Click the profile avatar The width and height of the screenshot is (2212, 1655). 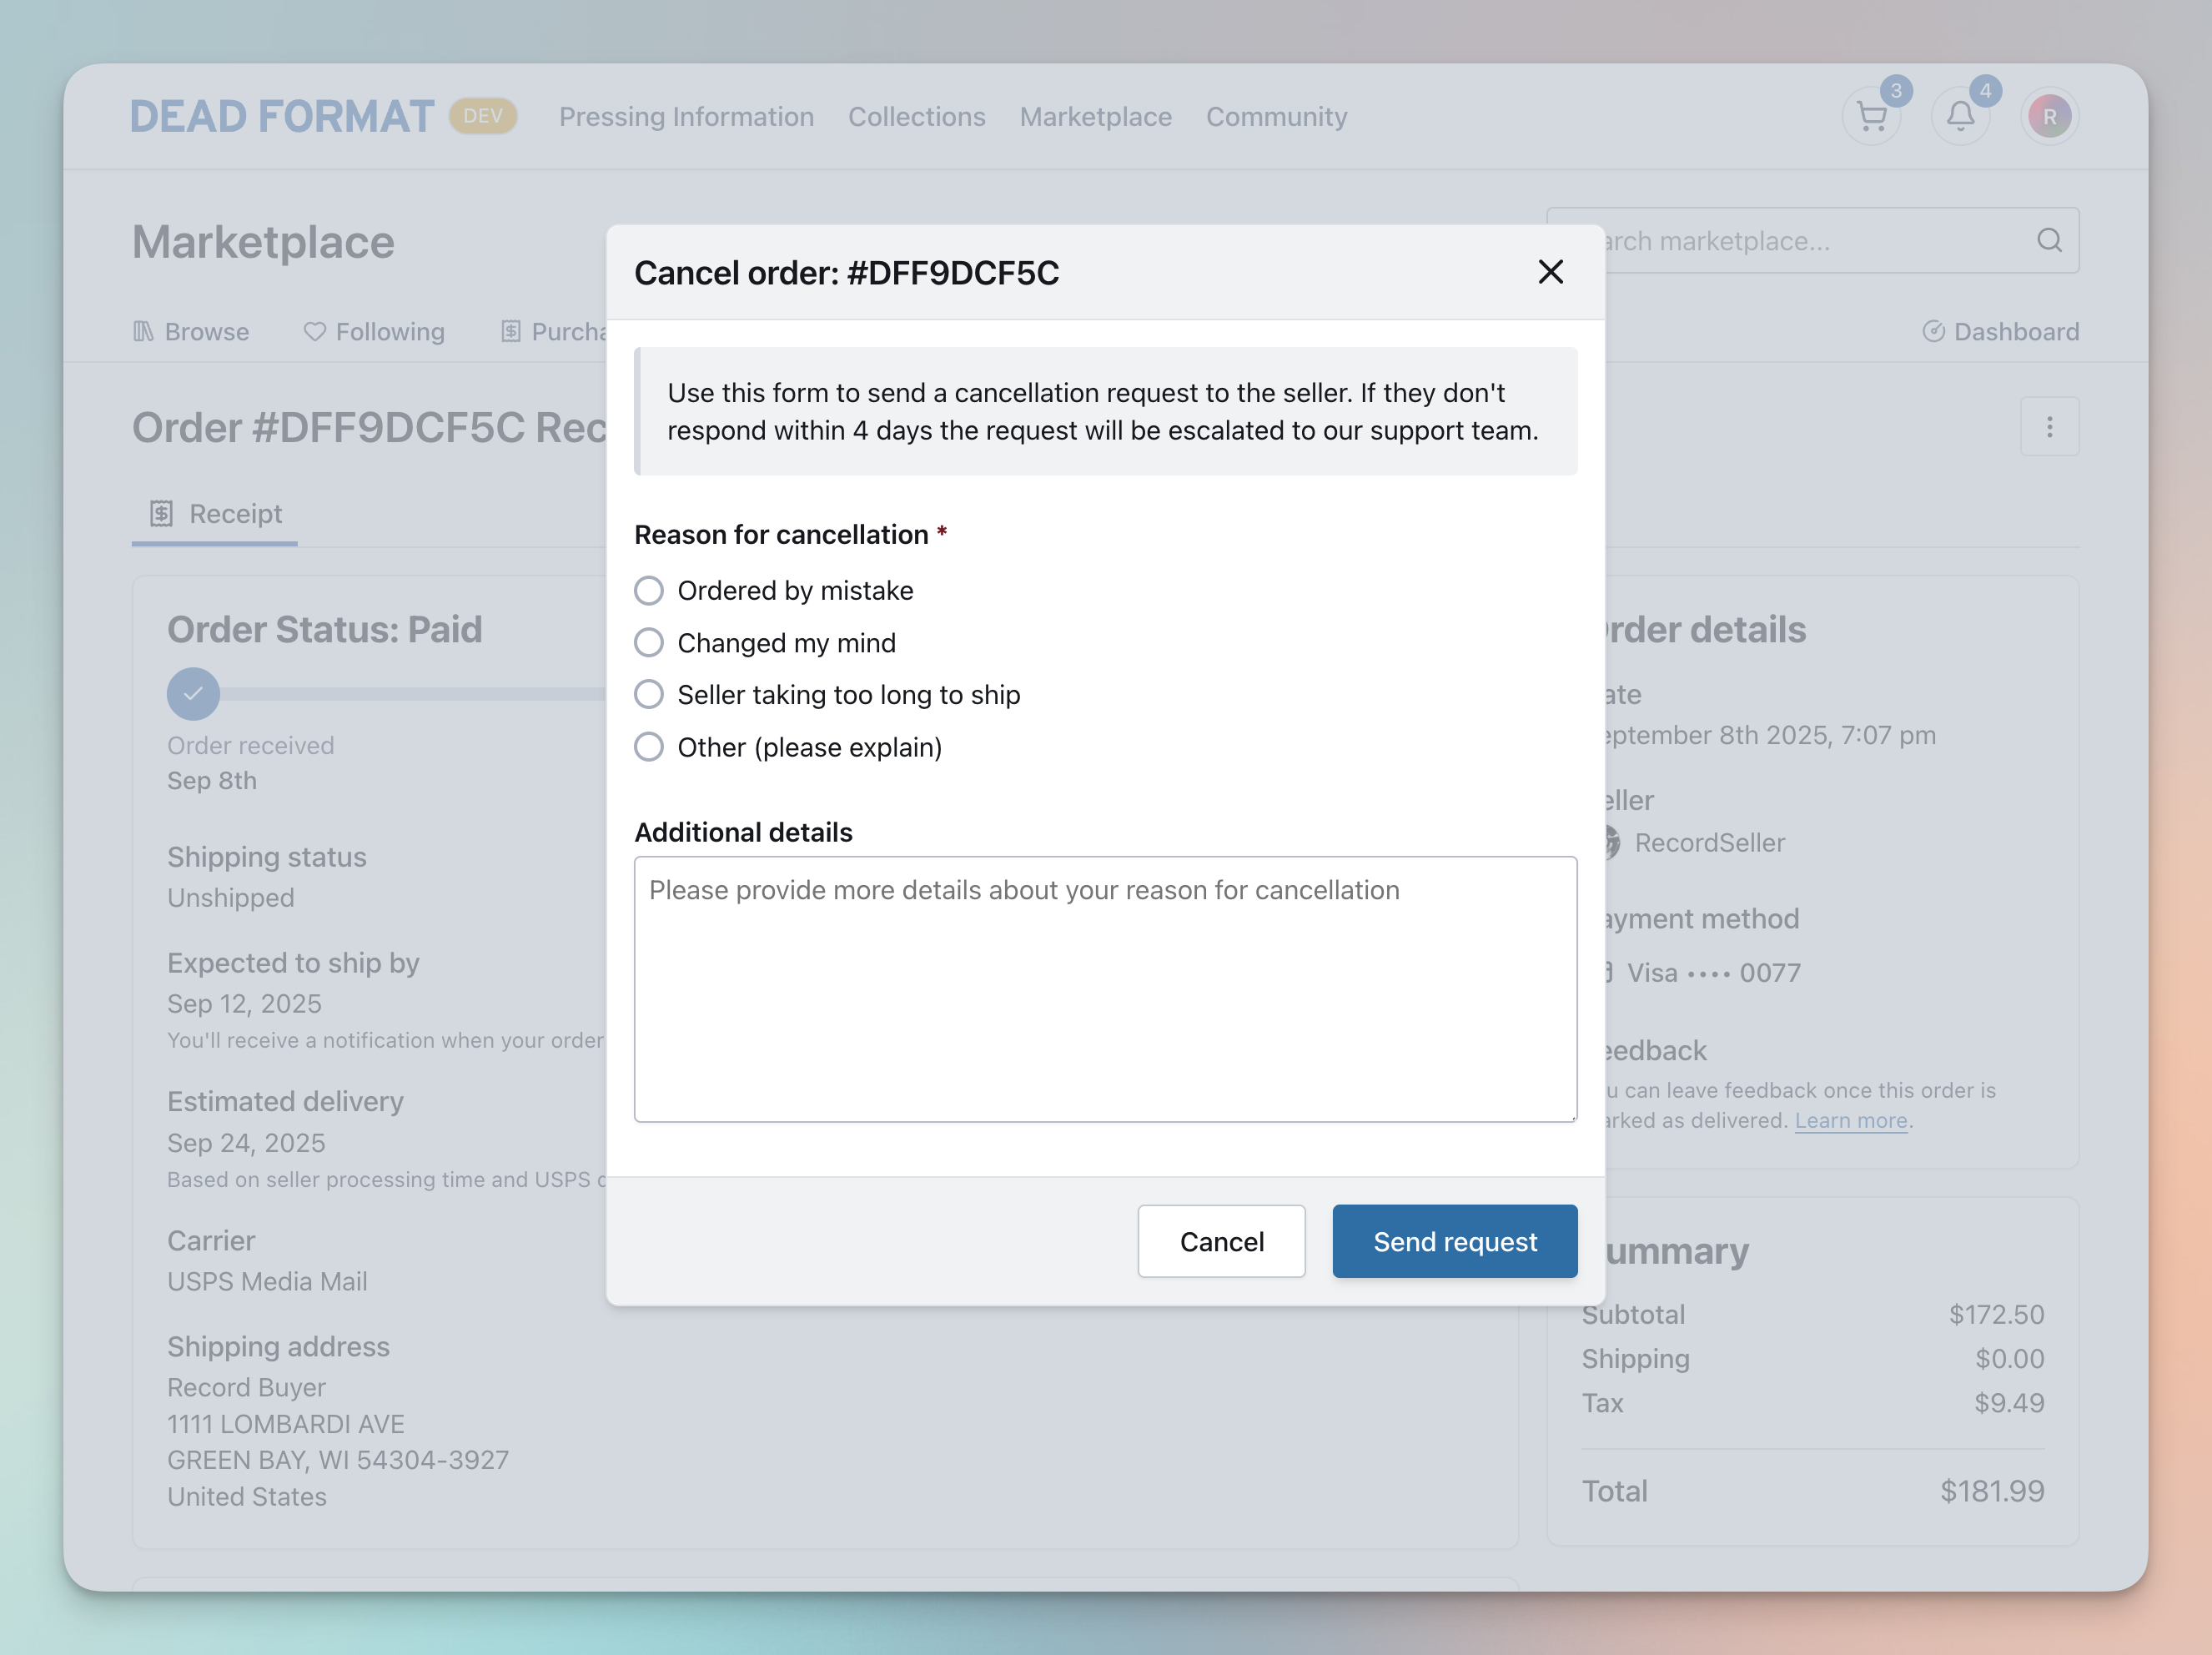point(2050,115)
